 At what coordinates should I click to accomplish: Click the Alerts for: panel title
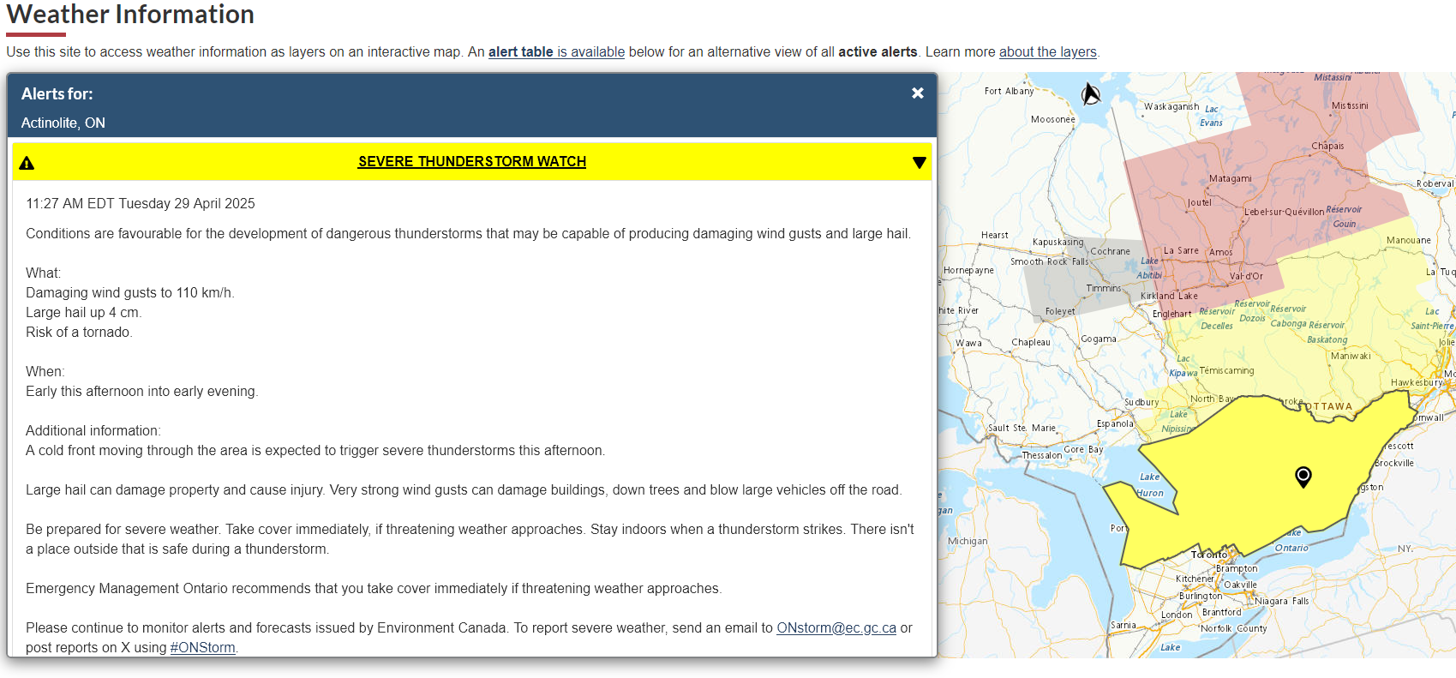(x=57, y=93)
